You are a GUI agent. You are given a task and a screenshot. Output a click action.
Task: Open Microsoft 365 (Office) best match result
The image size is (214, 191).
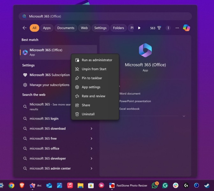(58, 52)
